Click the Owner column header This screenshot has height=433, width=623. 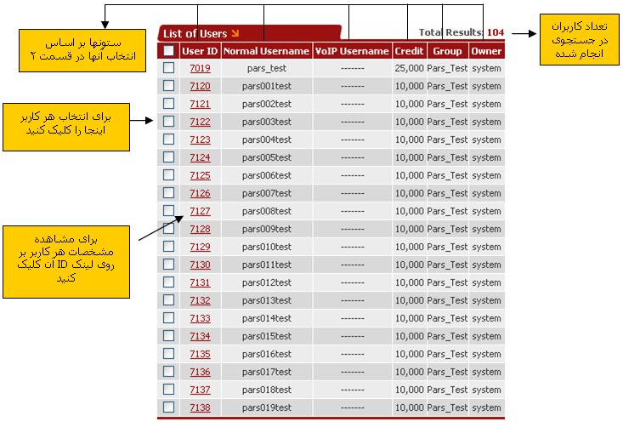486,51
